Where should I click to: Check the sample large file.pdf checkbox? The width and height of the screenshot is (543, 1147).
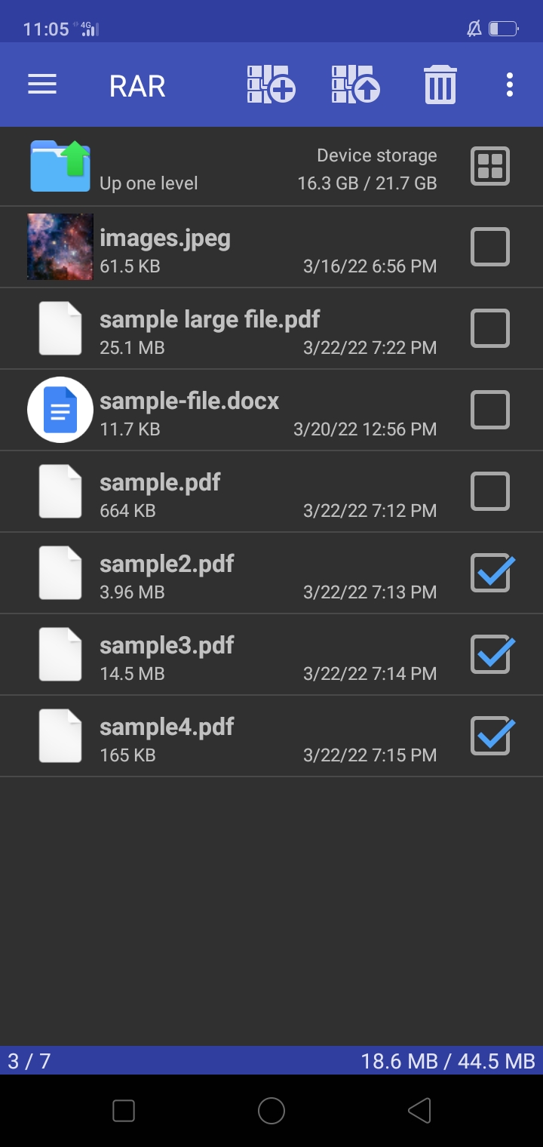click(x=489, y=328)
